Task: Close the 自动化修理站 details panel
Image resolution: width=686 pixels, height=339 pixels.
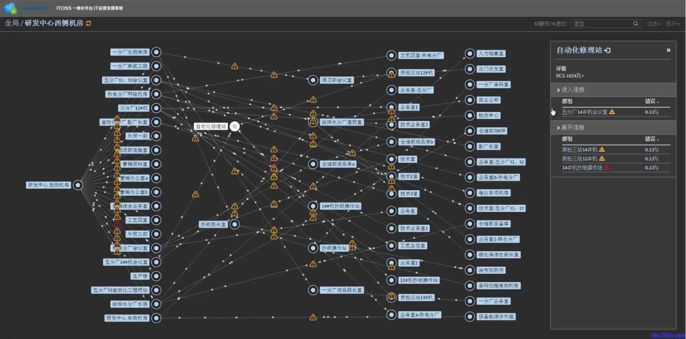Action: (x=668, y=50)
